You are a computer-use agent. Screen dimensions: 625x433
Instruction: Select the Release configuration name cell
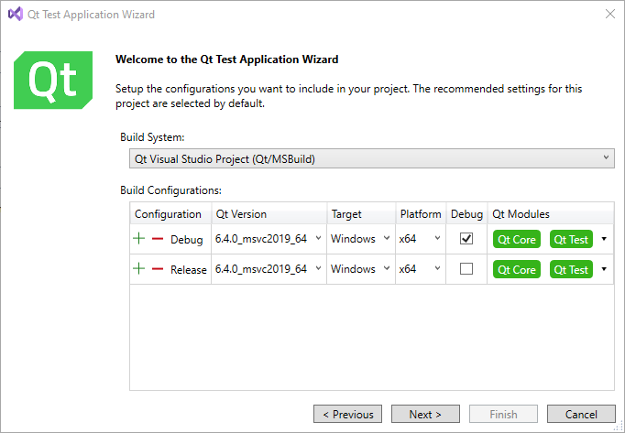coord(189,270)
